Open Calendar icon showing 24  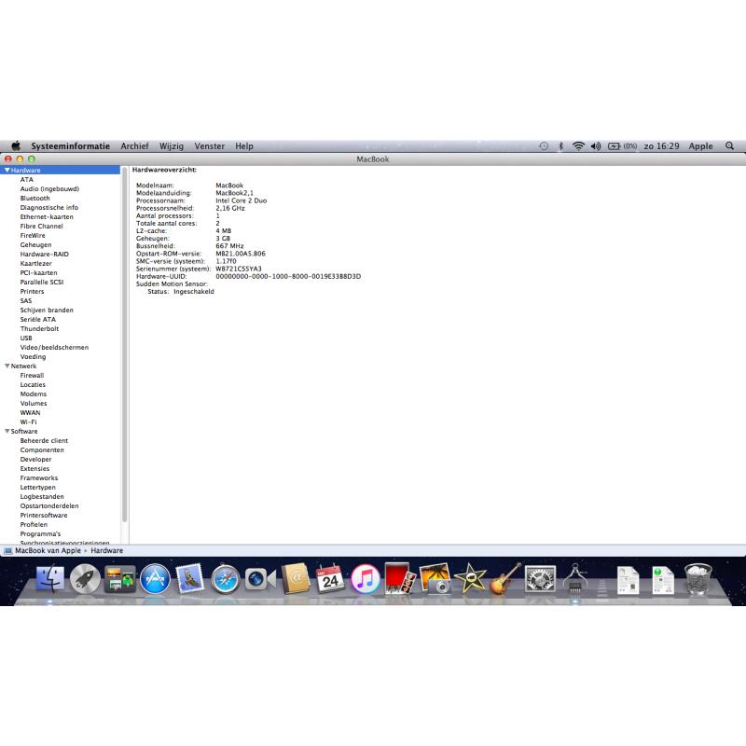330,578
